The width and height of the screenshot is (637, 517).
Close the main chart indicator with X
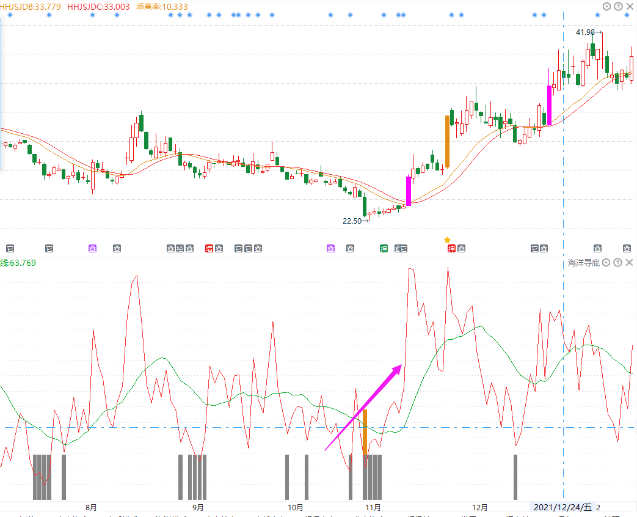point(630,7)
